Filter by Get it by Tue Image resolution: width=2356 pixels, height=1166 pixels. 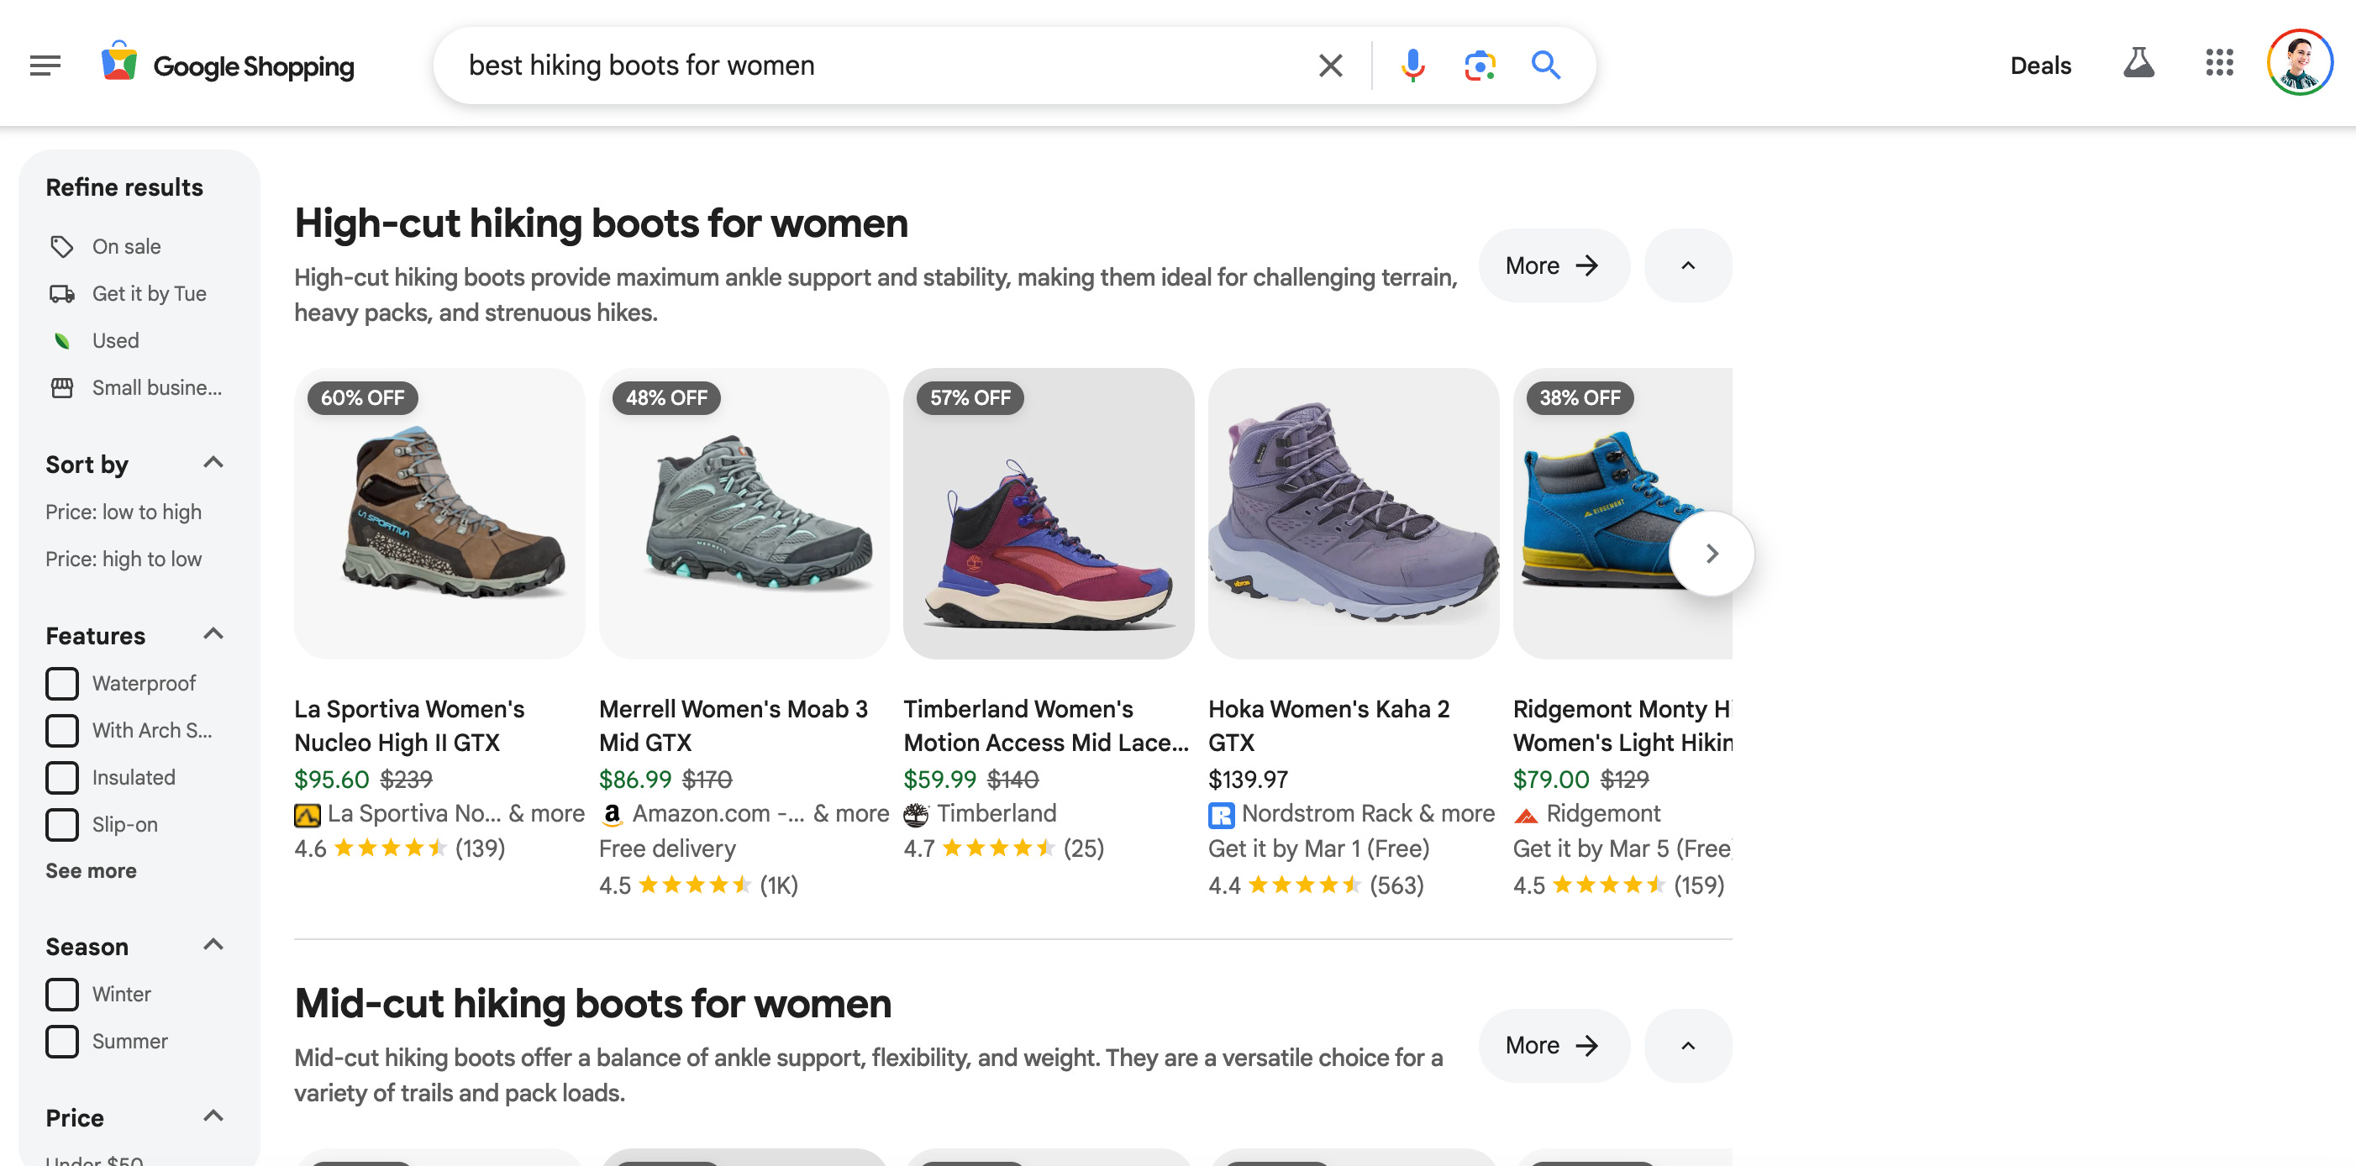click(149, 293)
